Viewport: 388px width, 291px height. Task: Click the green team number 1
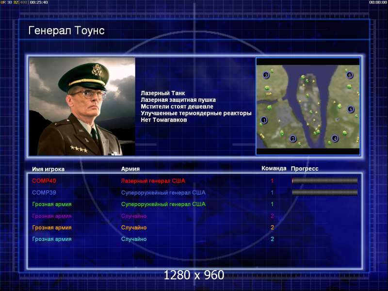tap(272, 204)
